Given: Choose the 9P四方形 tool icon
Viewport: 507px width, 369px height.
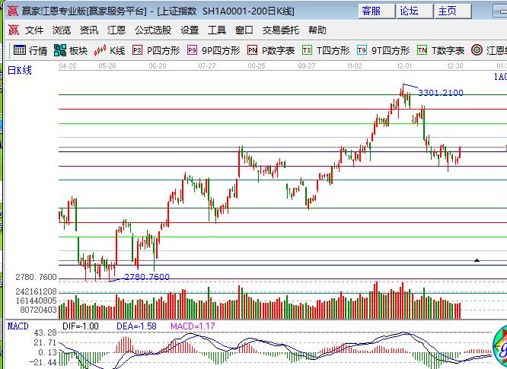Looking at the screenshot, I should (x=213, y=50).
